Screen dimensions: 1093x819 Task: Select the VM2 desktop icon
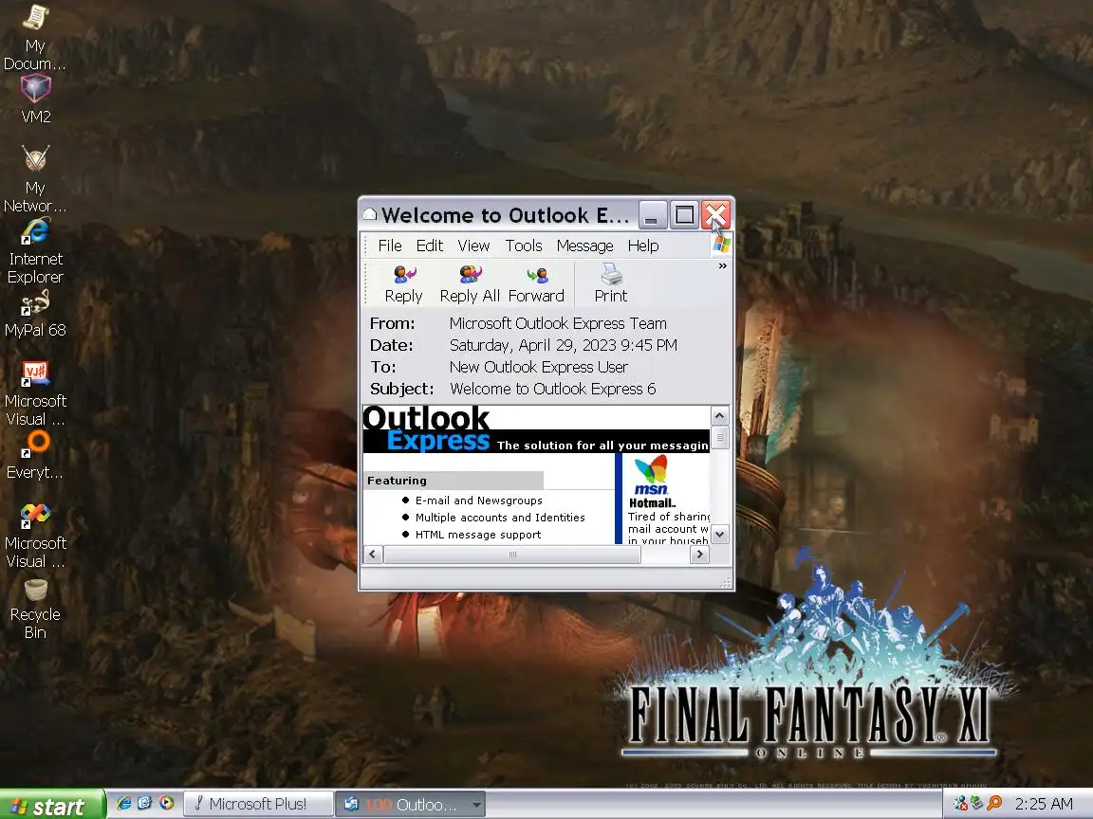35,100
